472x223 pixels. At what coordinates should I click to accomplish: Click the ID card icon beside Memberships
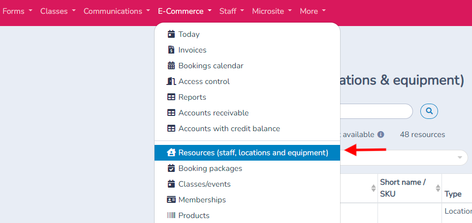(x=171, y=199)
